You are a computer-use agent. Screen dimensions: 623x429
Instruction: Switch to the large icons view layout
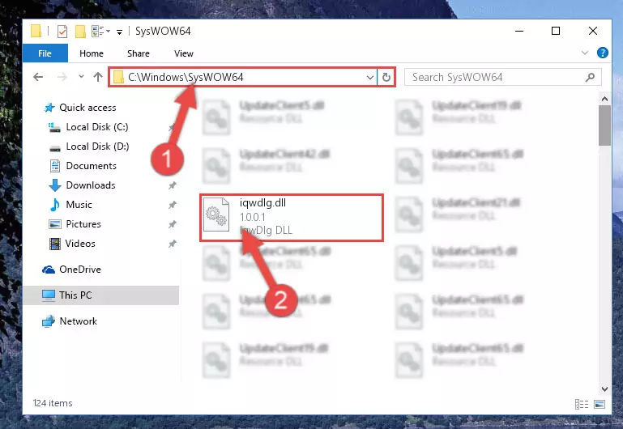pos(600,404)
